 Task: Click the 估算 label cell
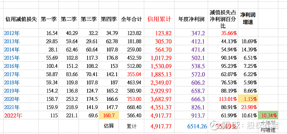click(x=109, y=126)
